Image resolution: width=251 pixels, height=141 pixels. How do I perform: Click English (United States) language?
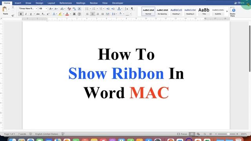pyautogui.click(x=47, y=134)
